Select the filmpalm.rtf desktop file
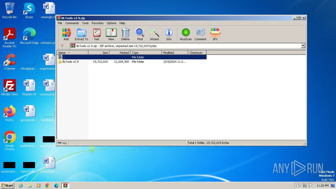Screen dimensions: 336x189 (x=29, y=87)
